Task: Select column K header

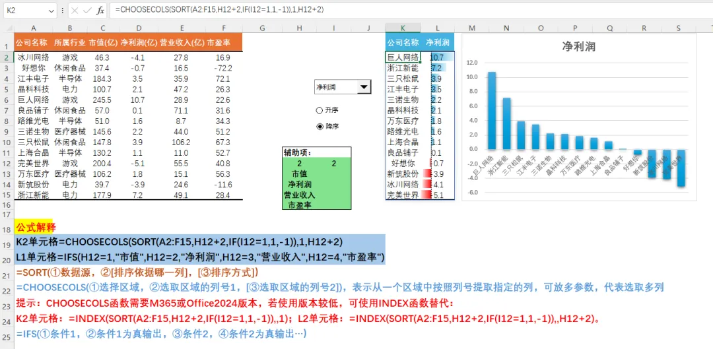Action: (403, 28)
